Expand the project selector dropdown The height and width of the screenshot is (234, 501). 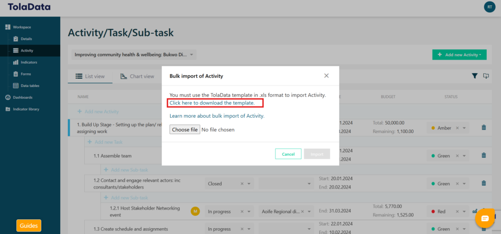click(192, 55)
